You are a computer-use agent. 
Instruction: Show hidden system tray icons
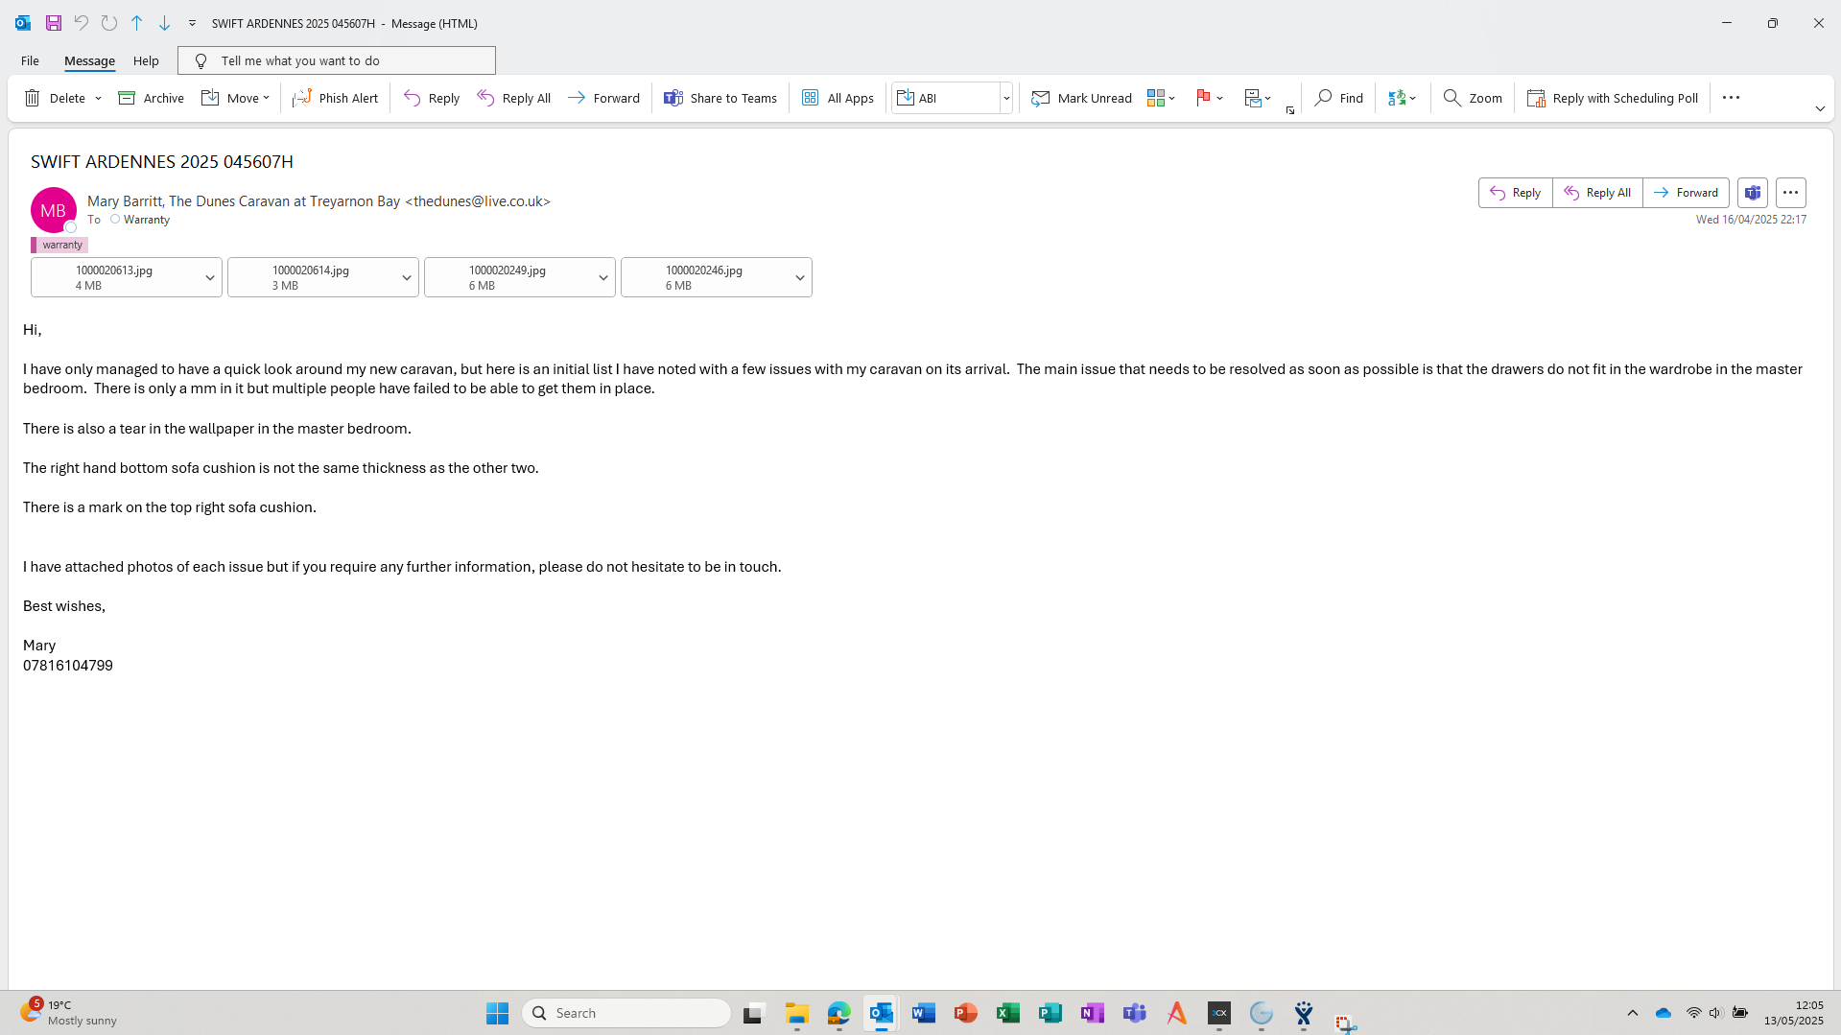coord(1632,1013)
